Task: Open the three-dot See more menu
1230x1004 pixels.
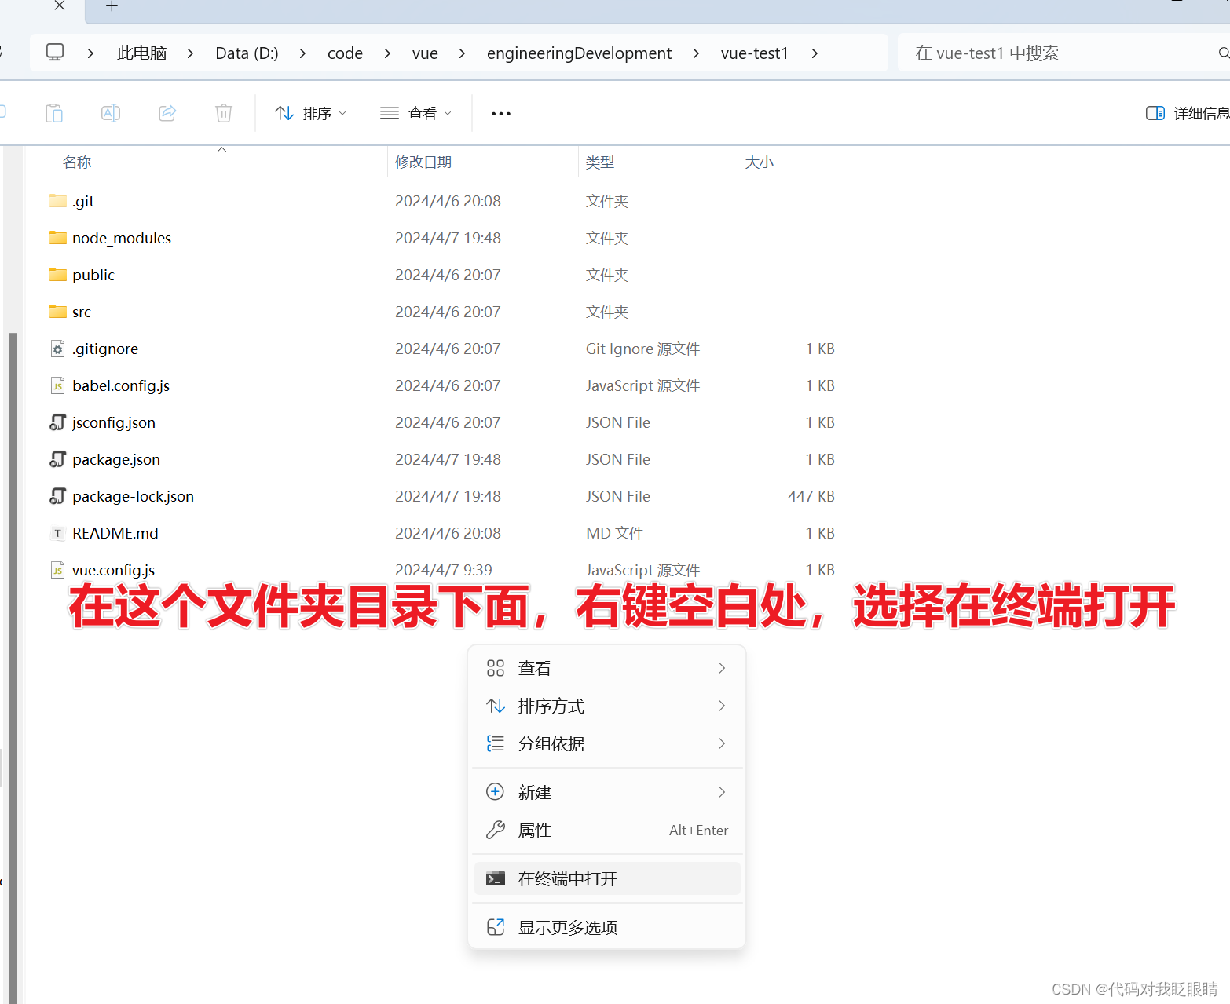Action: (501, 114)
